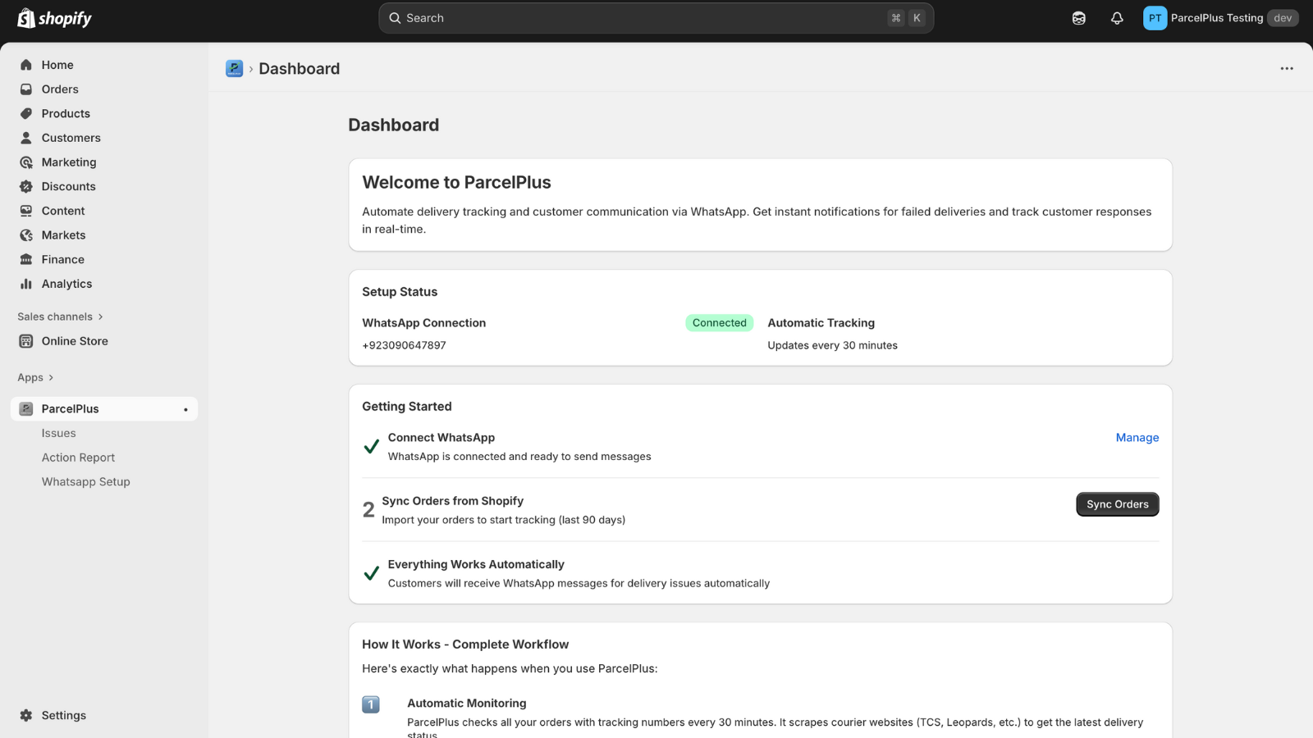1313x738 pixels.
Task: Click the Shopify logo in top bar
Action: (x=55, y=18)
